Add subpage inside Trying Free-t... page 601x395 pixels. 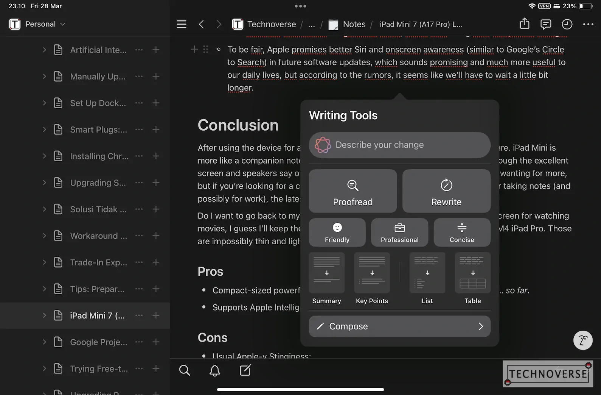point(156,368)
